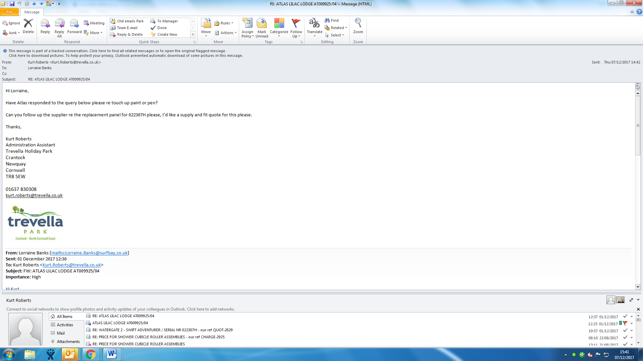Open the File tab

(9, 12)
